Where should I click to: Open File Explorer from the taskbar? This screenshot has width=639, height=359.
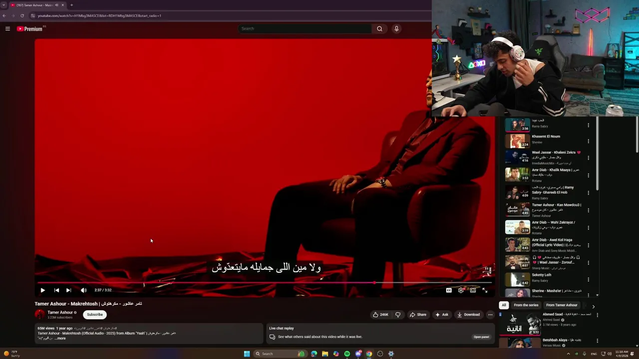(325, 354)
